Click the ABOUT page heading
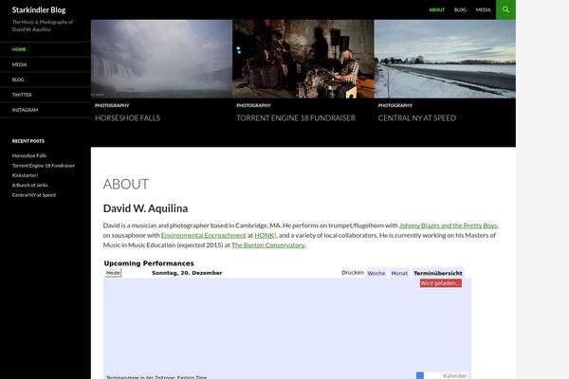Screen dimensions: 569x379 (x=126, y=184)
